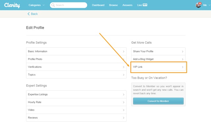
Task: Click the chevron on Reviews row
Action: [x=124, y=118]
